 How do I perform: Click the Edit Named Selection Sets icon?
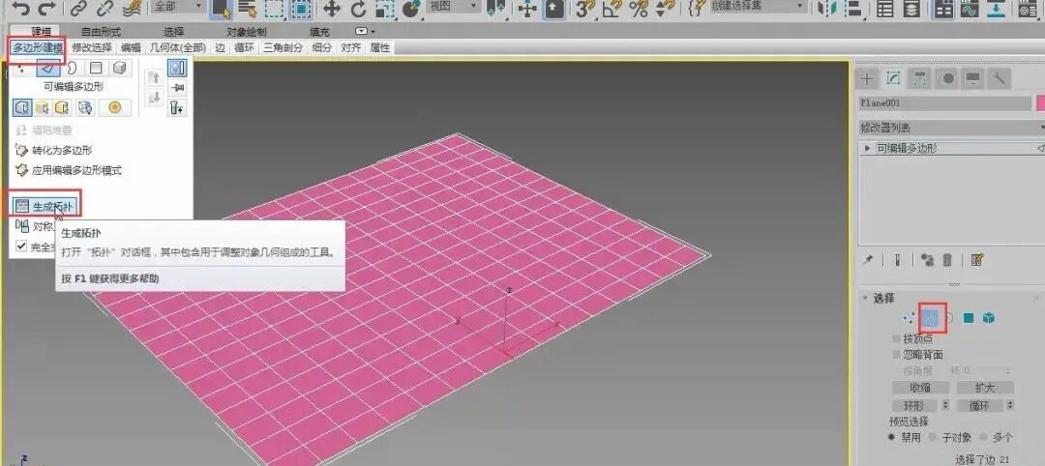coord(697,8)
